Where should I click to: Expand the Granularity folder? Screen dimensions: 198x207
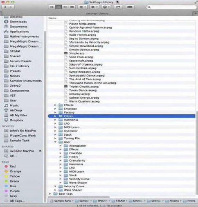(61, 160)
